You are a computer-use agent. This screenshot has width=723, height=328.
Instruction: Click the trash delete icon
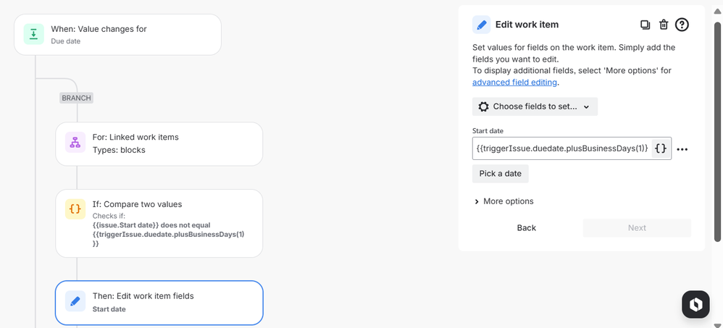coord(664,25)
